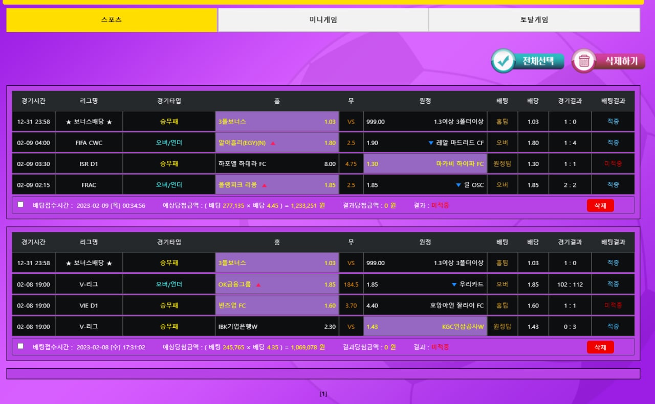655x404 pixels.
Task: Click red up arrow beside 알아흘리(EGY)(N)
Action: tap(273, 143)
